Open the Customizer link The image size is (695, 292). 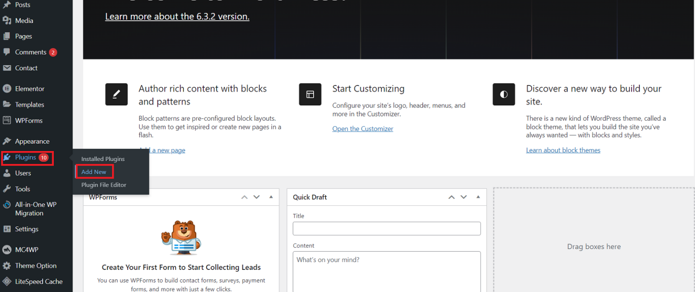tap(362, 128)
